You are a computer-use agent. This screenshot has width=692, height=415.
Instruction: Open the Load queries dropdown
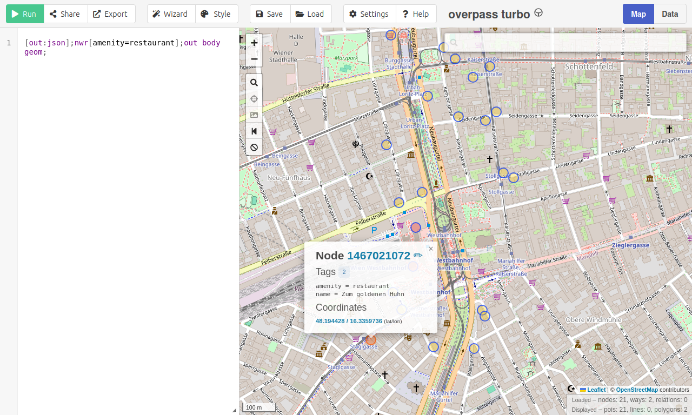tap(310, 14)
